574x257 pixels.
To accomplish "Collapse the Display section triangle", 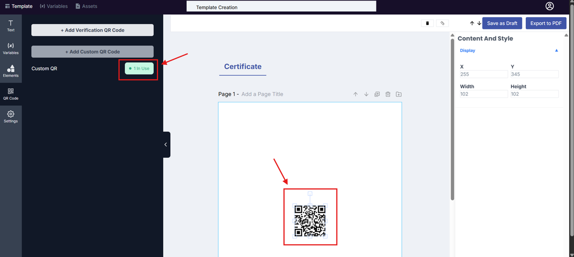I will (x=556, y=50).
